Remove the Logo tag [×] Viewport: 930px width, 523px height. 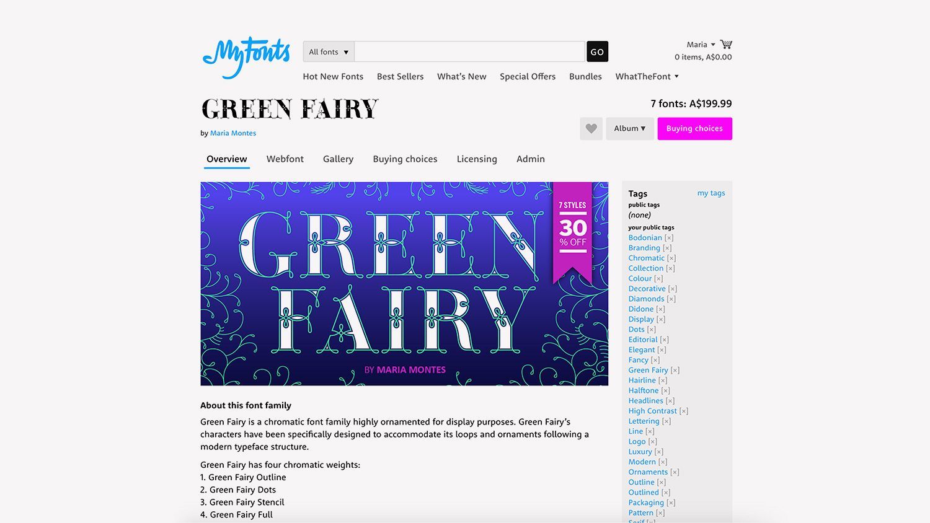pos(653,442)
